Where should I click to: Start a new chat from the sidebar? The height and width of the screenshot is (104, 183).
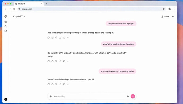click(6, 22)
